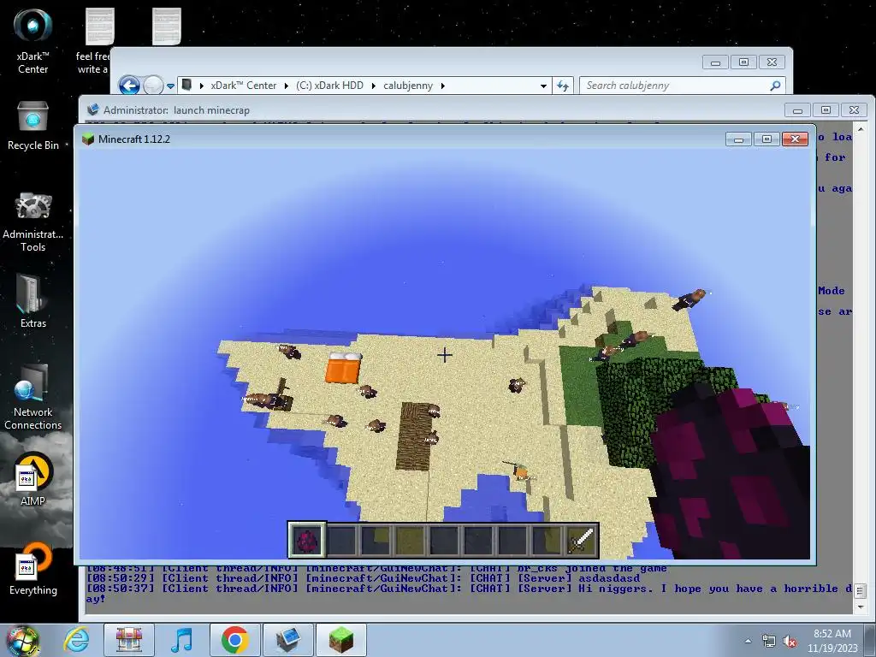Click xDark Center breadcrumb in address bar
The height and width of the screenshot is (657, 876).
243,86
